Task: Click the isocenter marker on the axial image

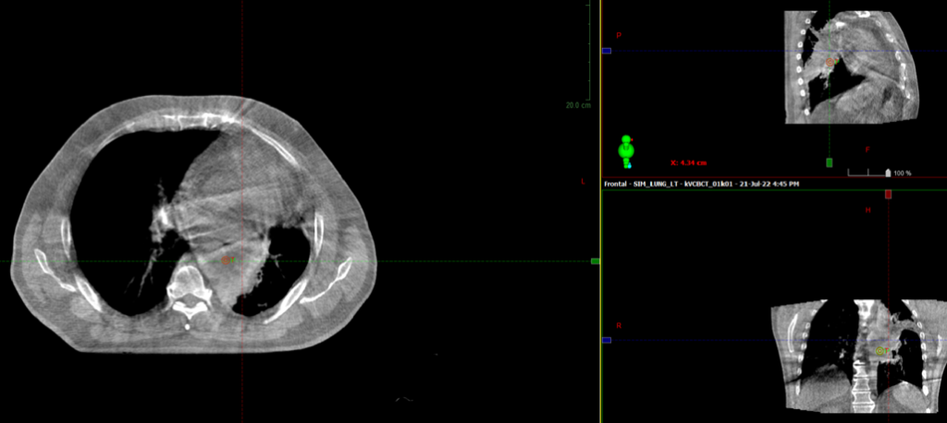Action: [226, 261]
